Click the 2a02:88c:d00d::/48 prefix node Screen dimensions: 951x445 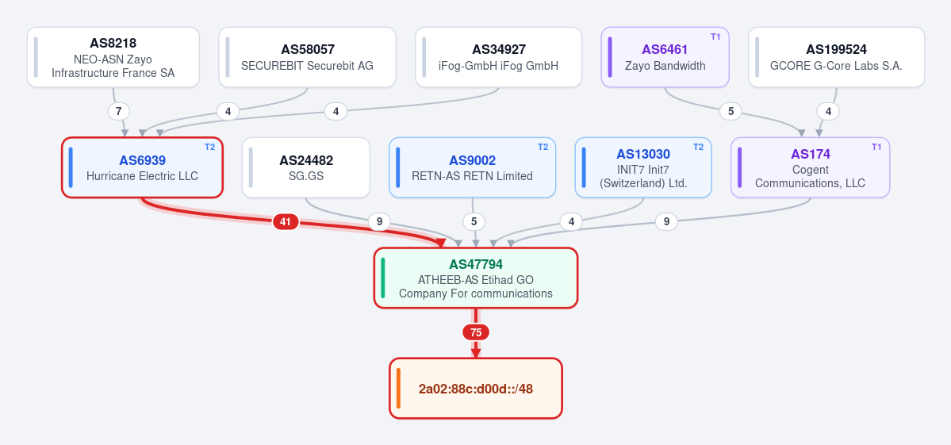[476, 389]
